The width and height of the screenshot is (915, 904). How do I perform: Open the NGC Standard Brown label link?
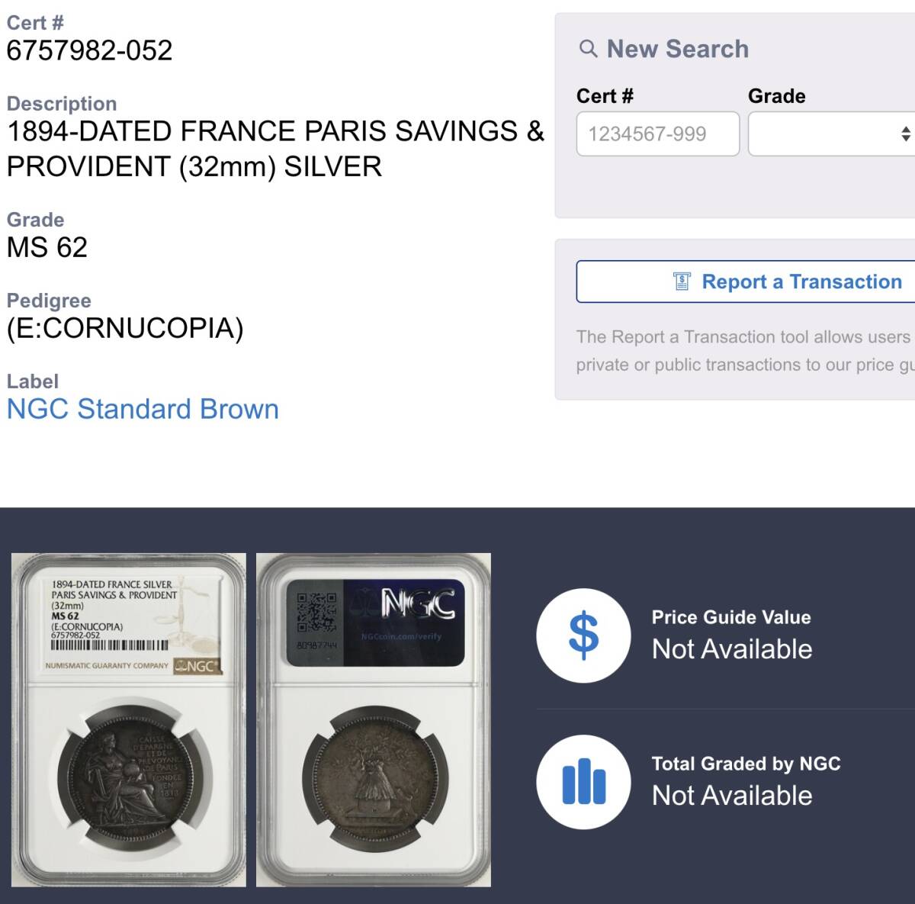[143, 409]
